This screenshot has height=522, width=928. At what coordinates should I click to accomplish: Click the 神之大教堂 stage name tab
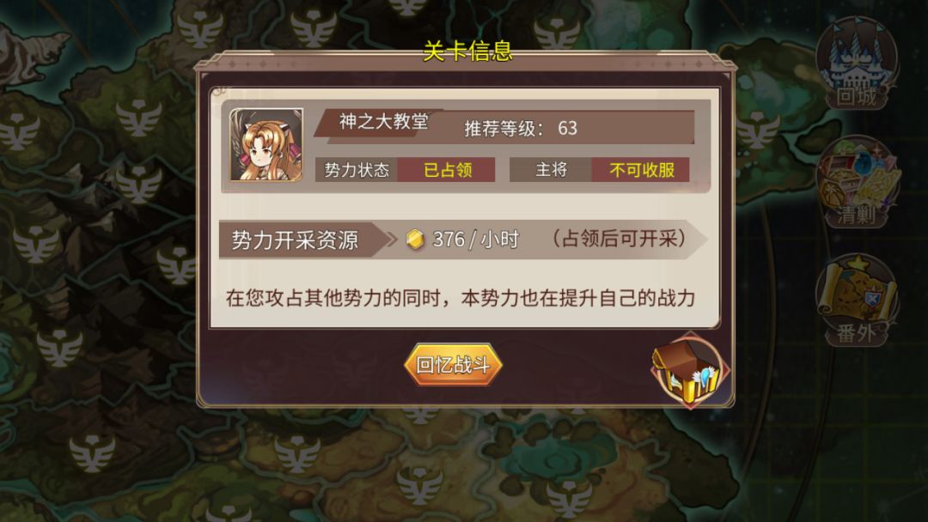tap(383, 122)
